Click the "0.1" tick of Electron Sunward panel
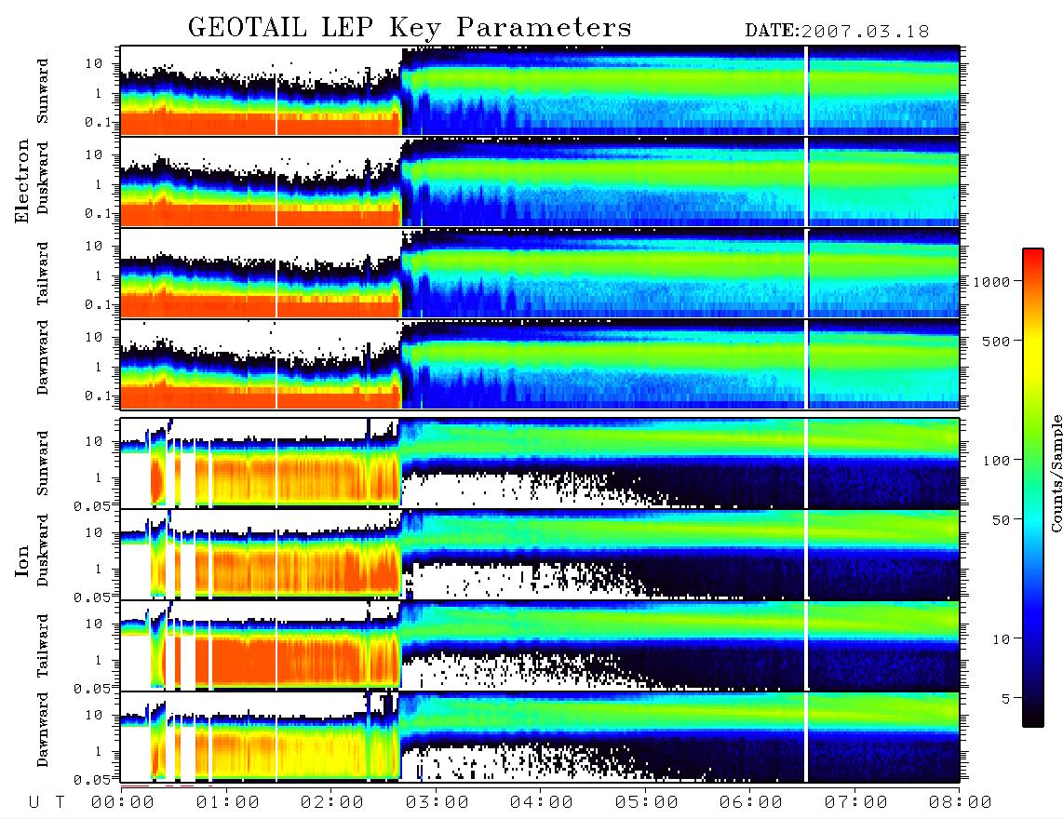 (x=98, y=123)
